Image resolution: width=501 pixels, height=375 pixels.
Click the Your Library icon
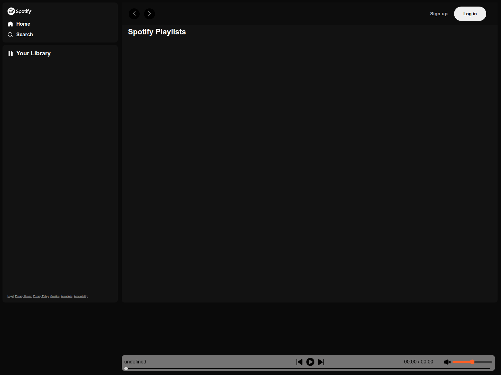point(10,53)
